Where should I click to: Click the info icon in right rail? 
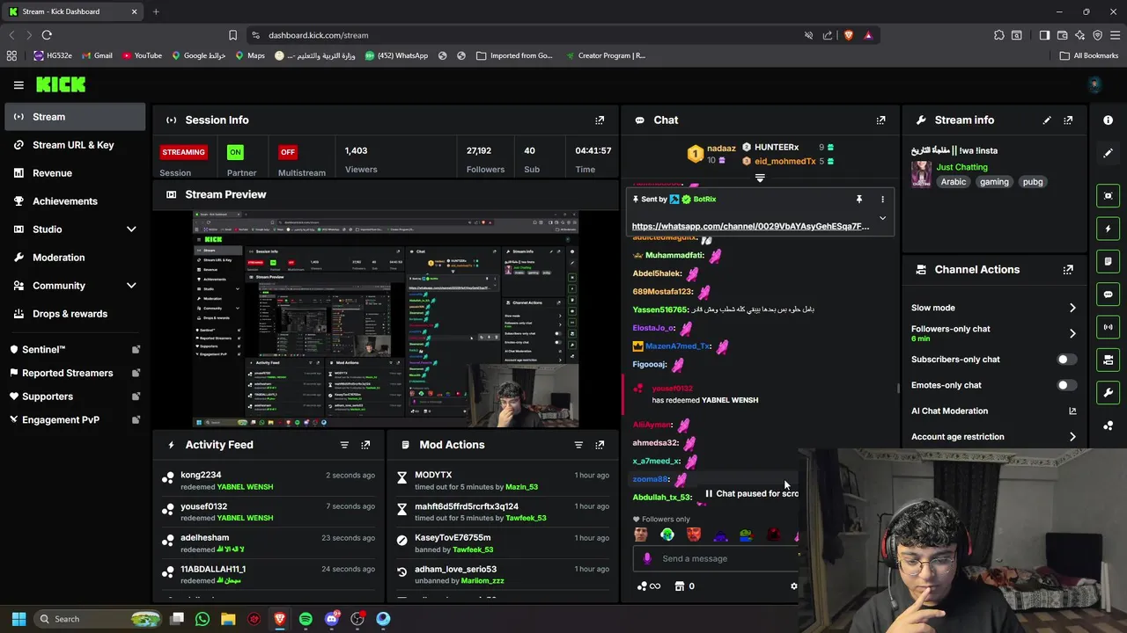click(1109, 120)
